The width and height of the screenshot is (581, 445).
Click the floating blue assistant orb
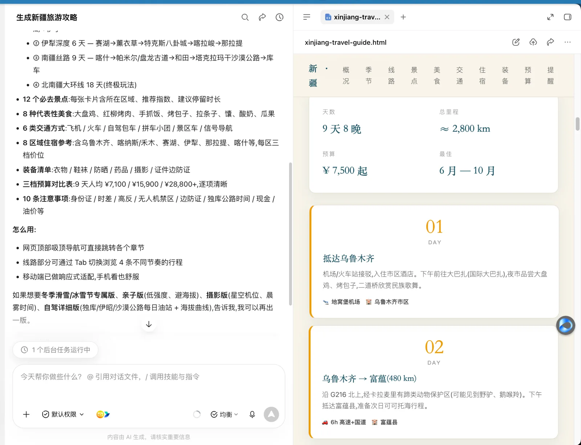coord(566,325)
